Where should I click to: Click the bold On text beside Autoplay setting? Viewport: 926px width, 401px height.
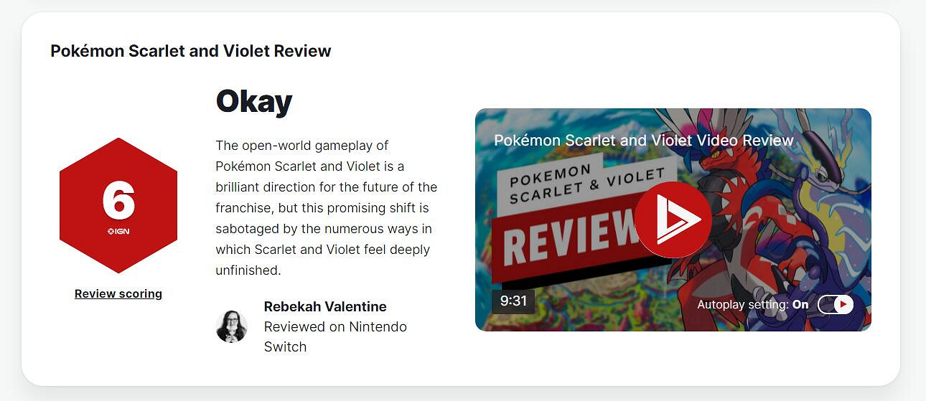coord(800,305)
